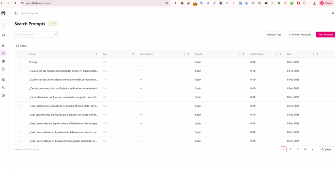Focus the Search prompt input field
The height and width of the screenshot is (169, 335).
coord(34,35)
